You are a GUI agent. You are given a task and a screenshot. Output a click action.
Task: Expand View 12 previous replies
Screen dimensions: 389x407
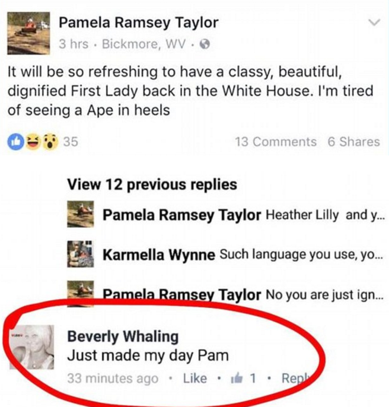(x=152, y=185)
